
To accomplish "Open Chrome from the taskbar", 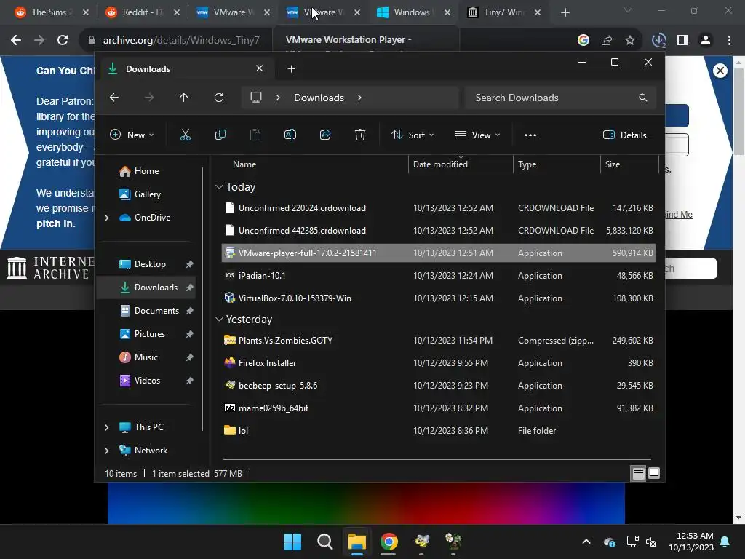I will 389,542.
